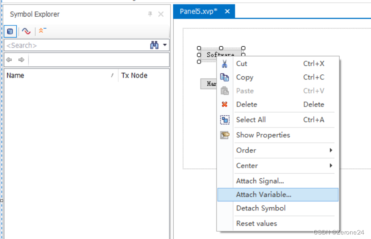
Task: Close the Symbol Explorer panel
Action: [x=161, y=14]
